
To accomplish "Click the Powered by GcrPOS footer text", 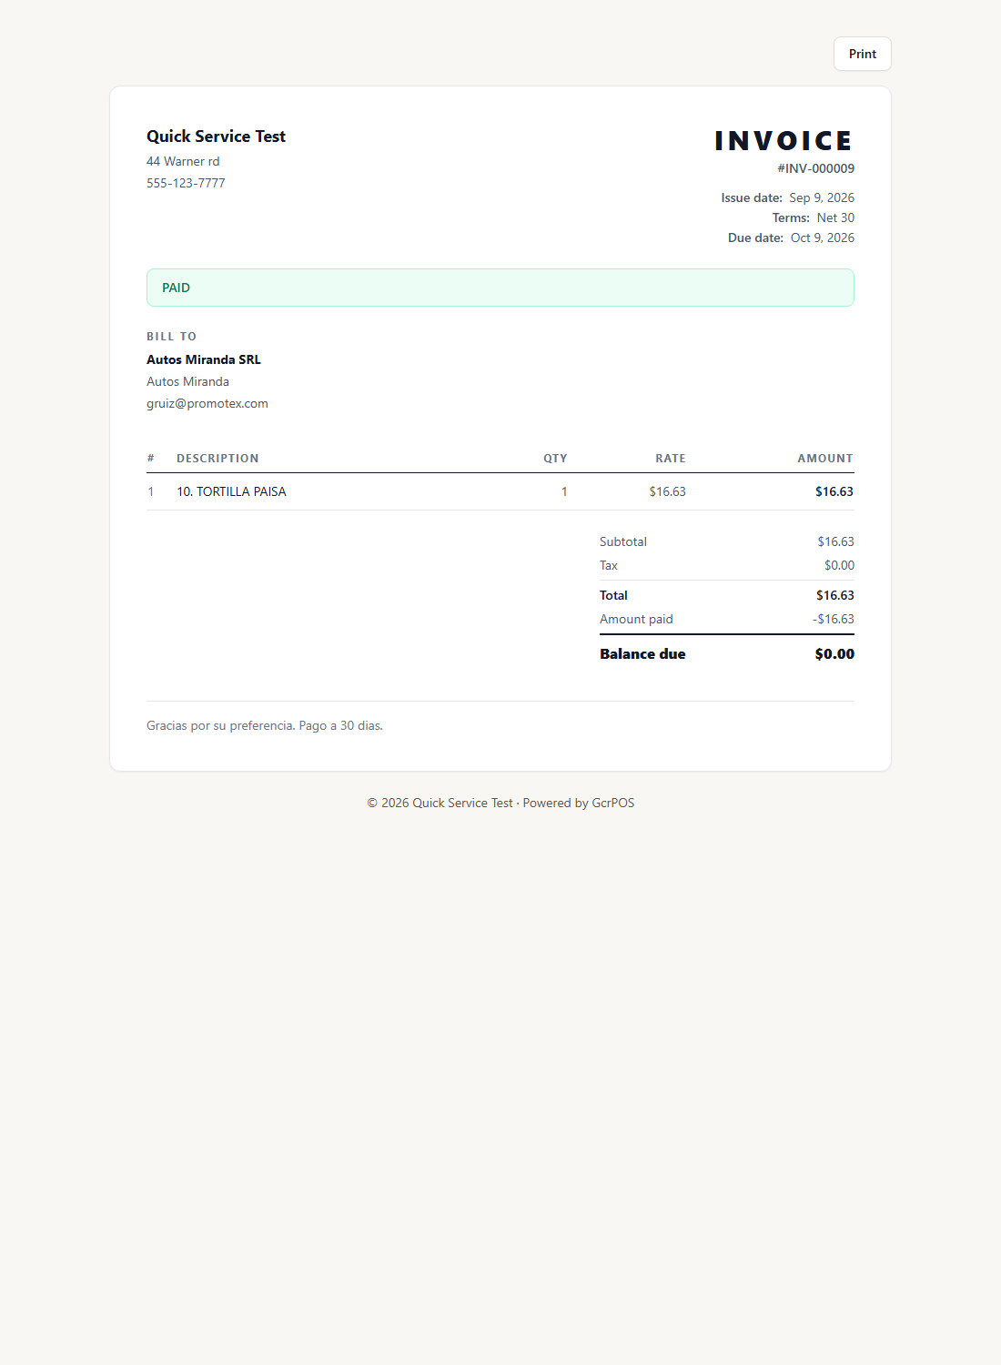I will click(579, 803).
